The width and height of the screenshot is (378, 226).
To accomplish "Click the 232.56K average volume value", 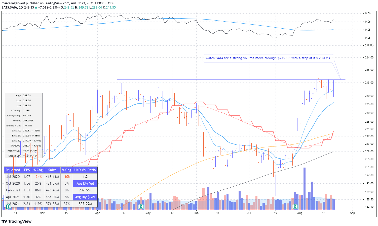I will (x=85, y=190).
